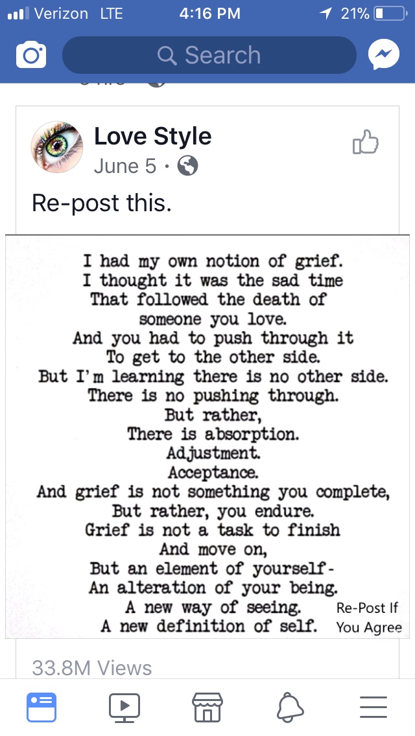
Task: Open Messenger chats icon
Action: (383, 56)
